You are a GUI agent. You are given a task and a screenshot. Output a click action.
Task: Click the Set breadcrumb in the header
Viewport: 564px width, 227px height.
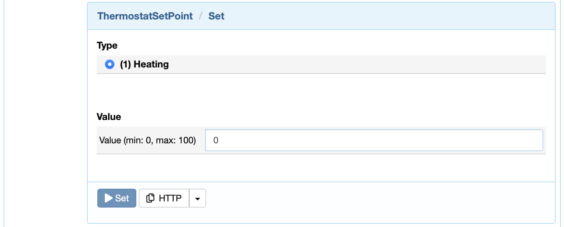216,16
